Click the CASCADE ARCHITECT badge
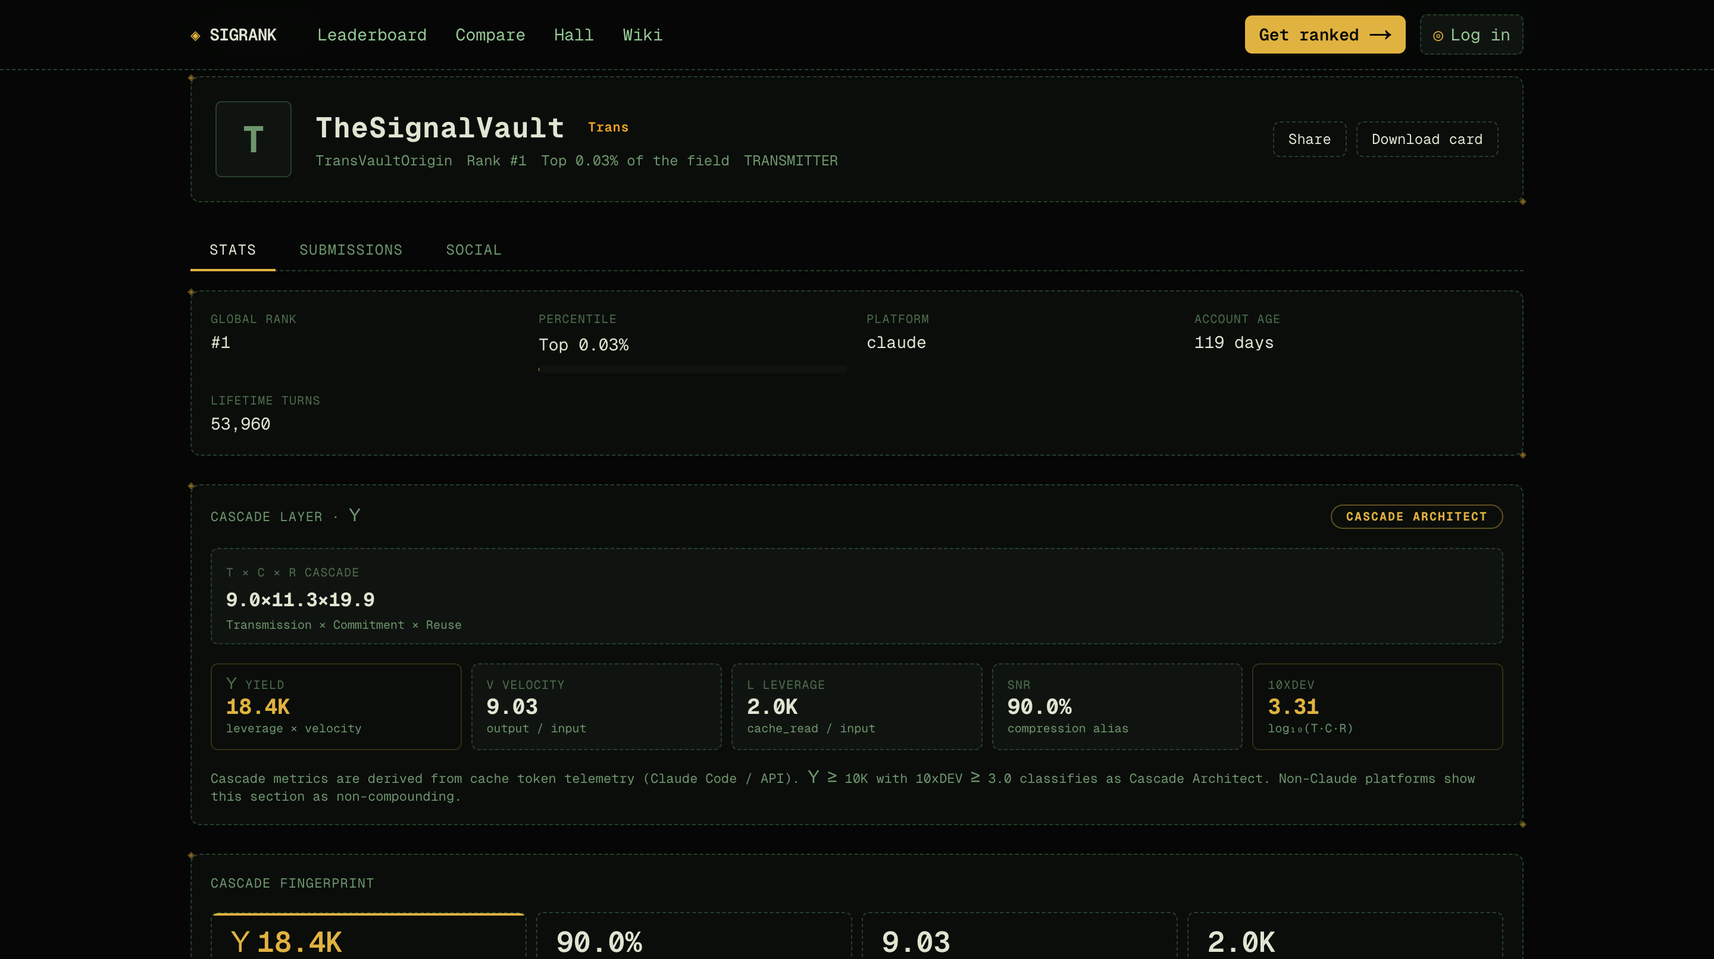The height and width of the screenshot is (959, 1714). click(1416, 517)
